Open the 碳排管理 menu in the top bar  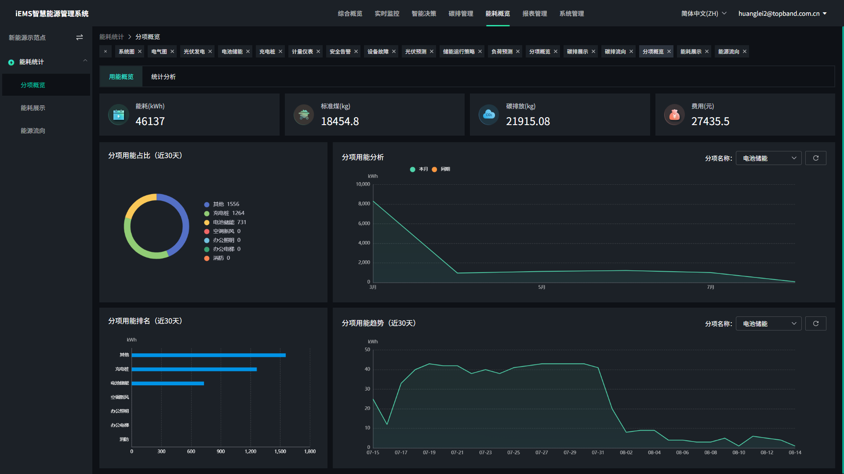[461, 14]
